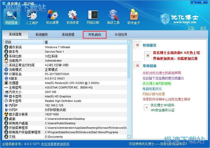Close the 优化博士 window

(x=202, y=2)
